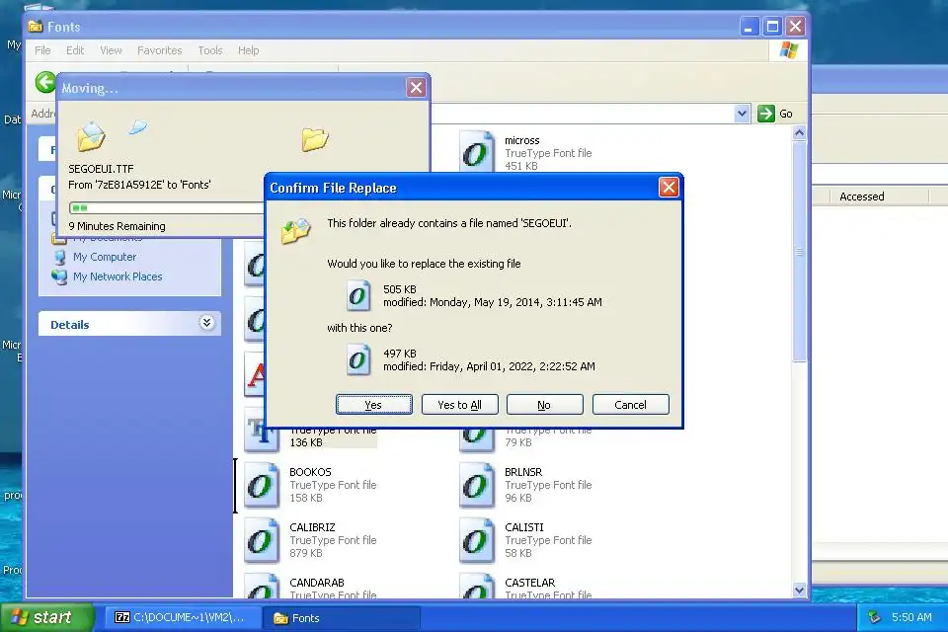Click SEGOEUI.TTF label in Moving window

tap(101, 169)
